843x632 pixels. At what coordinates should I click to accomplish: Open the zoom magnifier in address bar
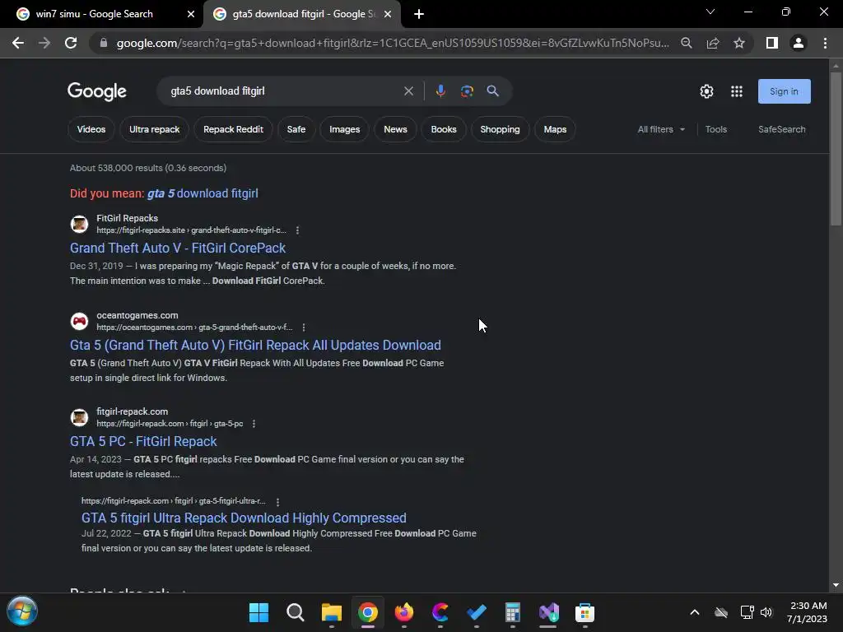[687, 43]
